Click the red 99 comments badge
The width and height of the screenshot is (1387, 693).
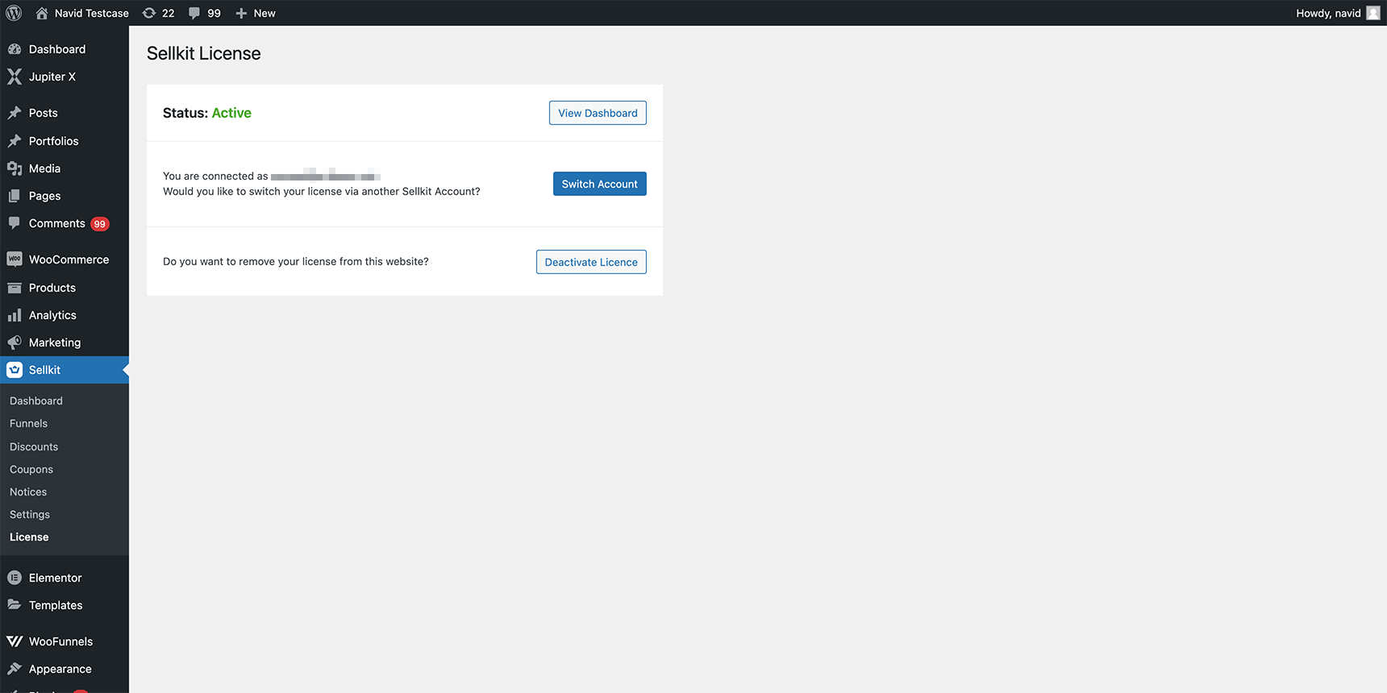99,224
